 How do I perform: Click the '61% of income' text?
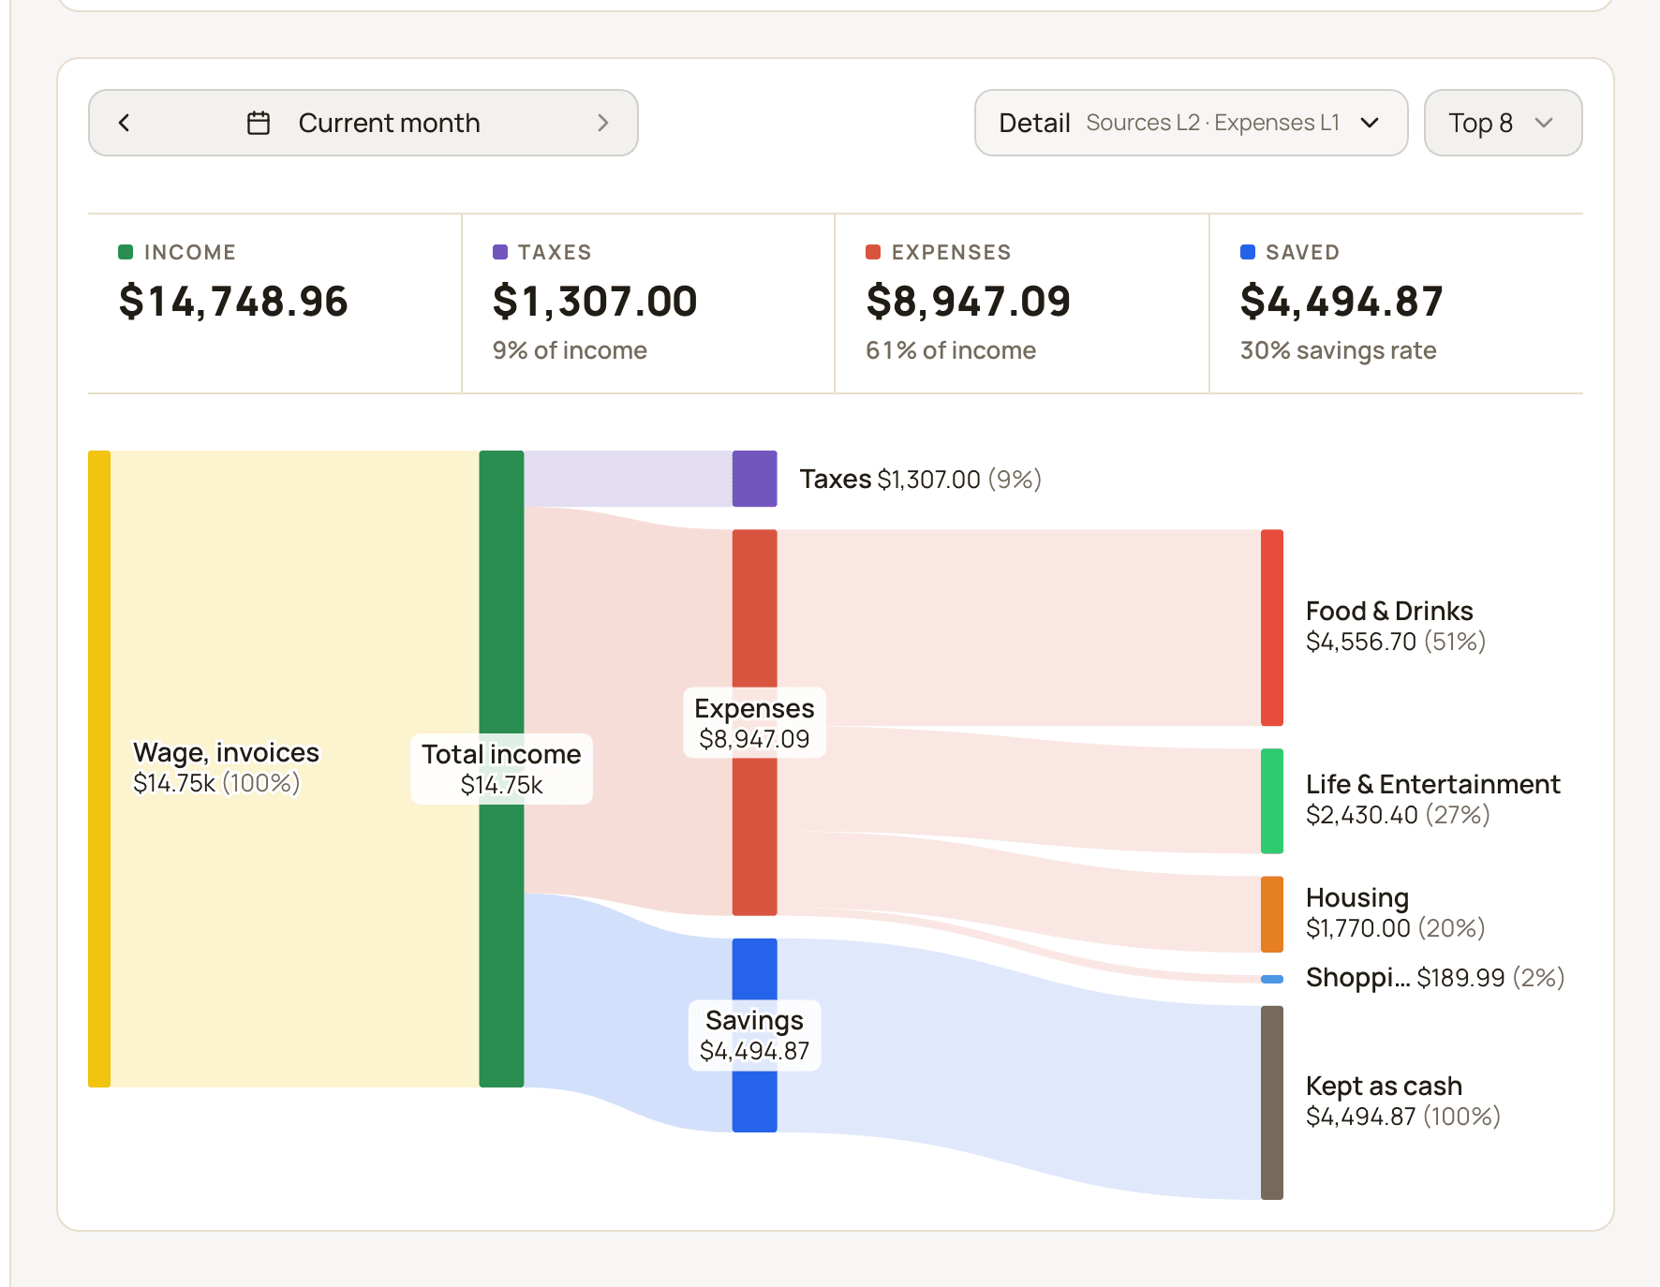tap(951, 350)
